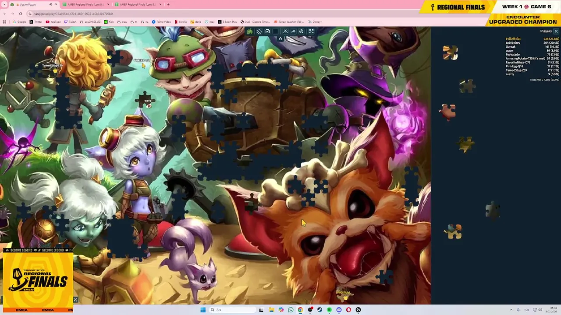This screenshot has height=315, width=561.
Task: Close the Players panel
Action: click(x=556, y=31)
